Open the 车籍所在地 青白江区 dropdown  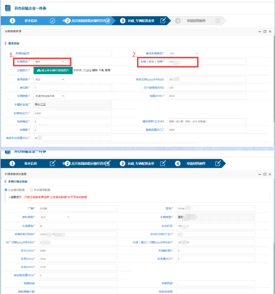pos(73,104)
